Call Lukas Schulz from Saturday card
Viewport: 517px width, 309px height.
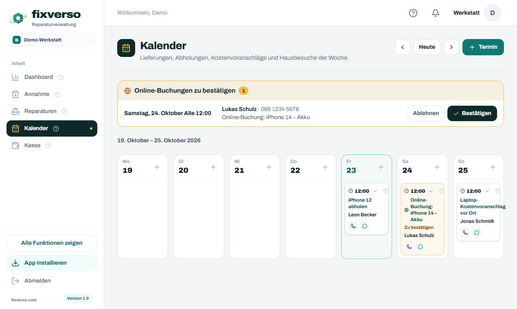[409, 247]
